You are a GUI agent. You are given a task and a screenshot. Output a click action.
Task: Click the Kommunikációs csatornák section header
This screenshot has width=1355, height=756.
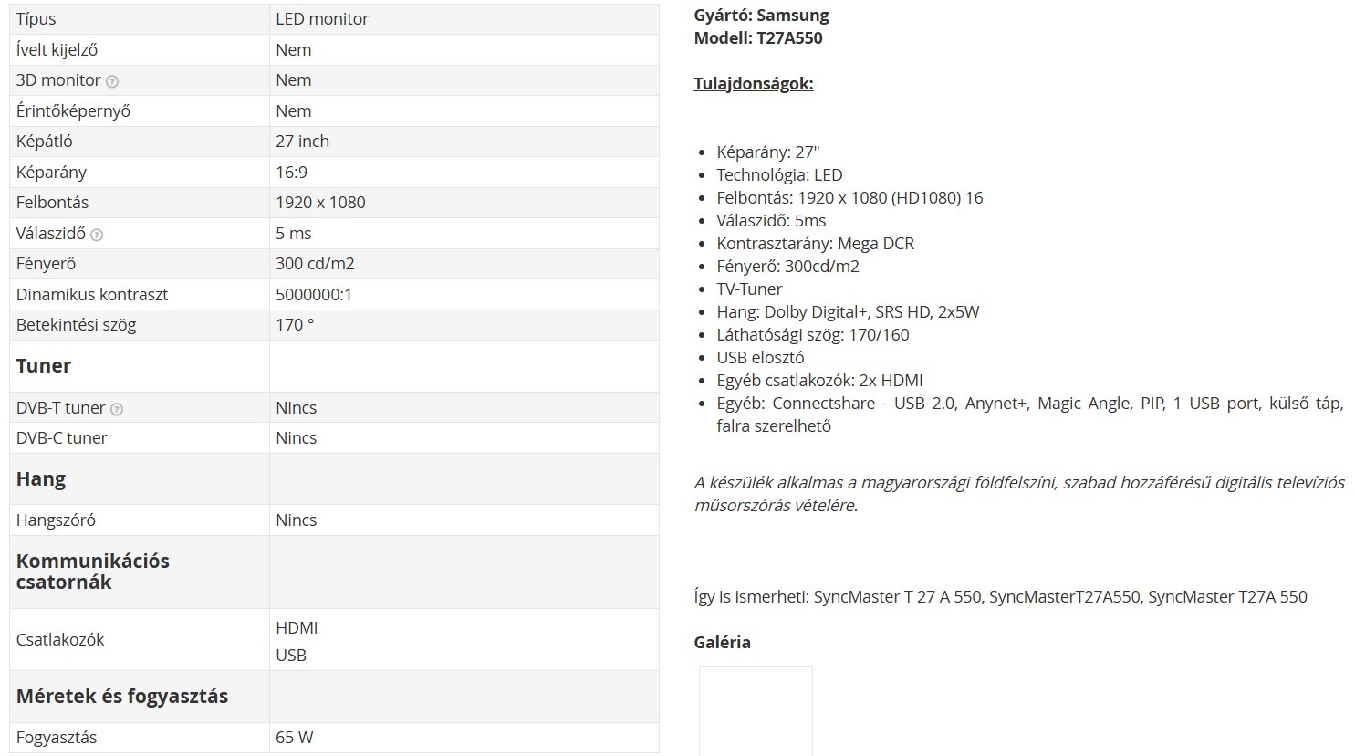tap(92, 572)
